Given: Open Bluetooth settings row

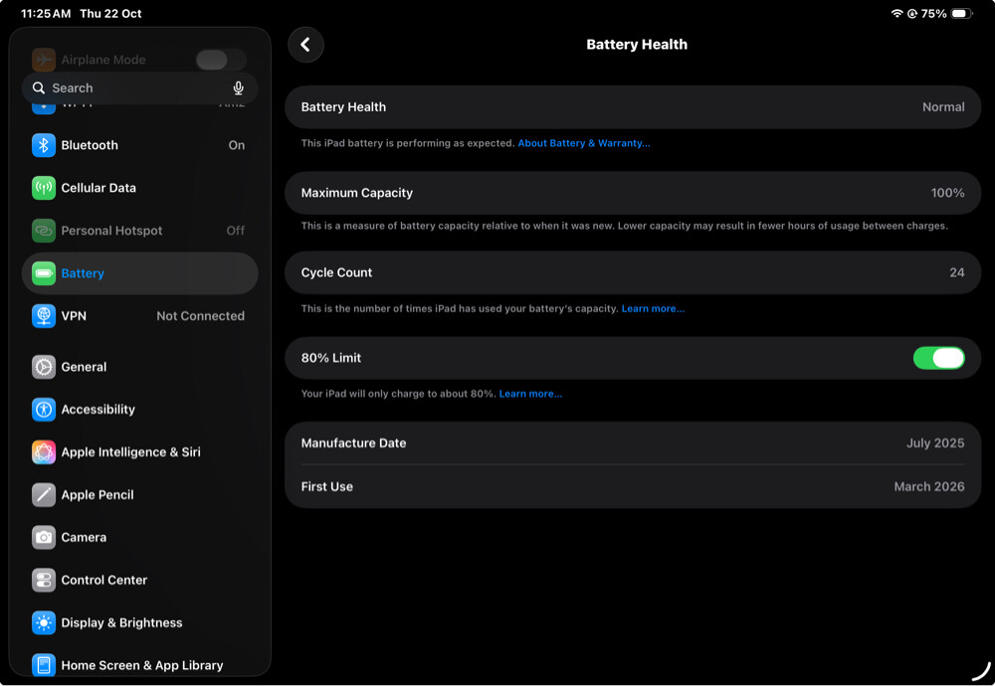Looking at the screenshot, I should click(x=139, y=145).
